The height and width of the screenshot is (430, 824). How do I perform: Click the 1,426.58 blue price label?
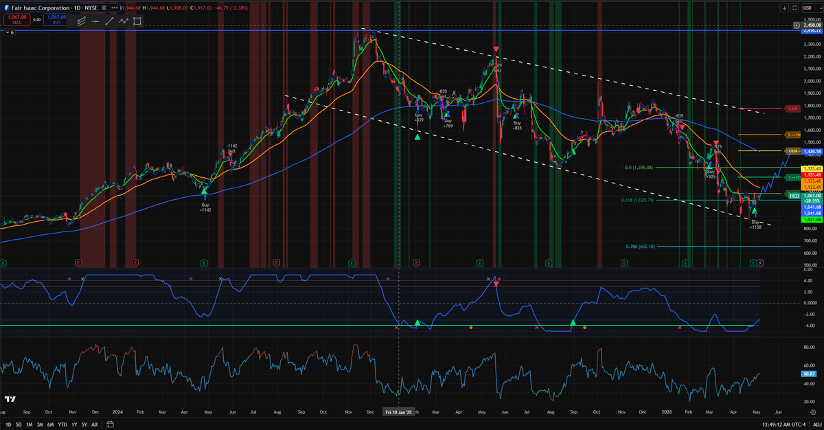coord(812,152)
